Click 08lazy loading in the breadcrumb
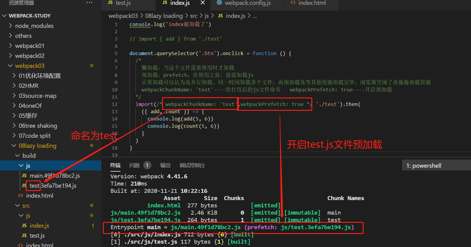This screenshot has width=471, height=247. (164, 16)
